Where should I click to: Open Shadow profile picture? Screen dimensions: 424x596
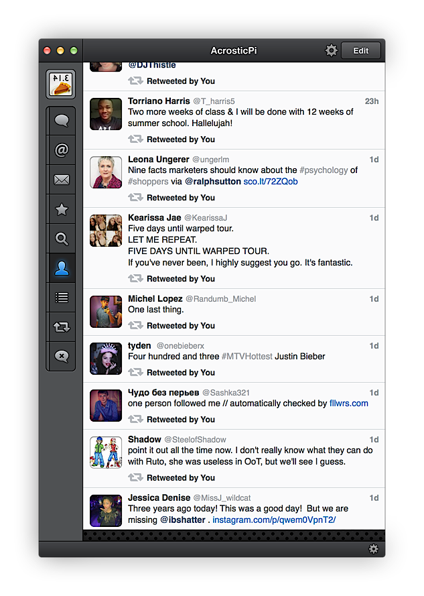[x=106, y=453]
